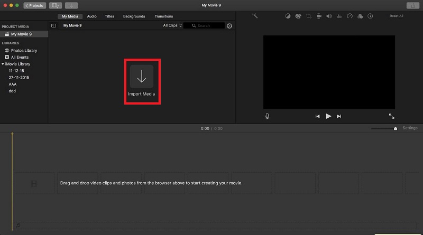Select the ddd event

tap(12, 91)
